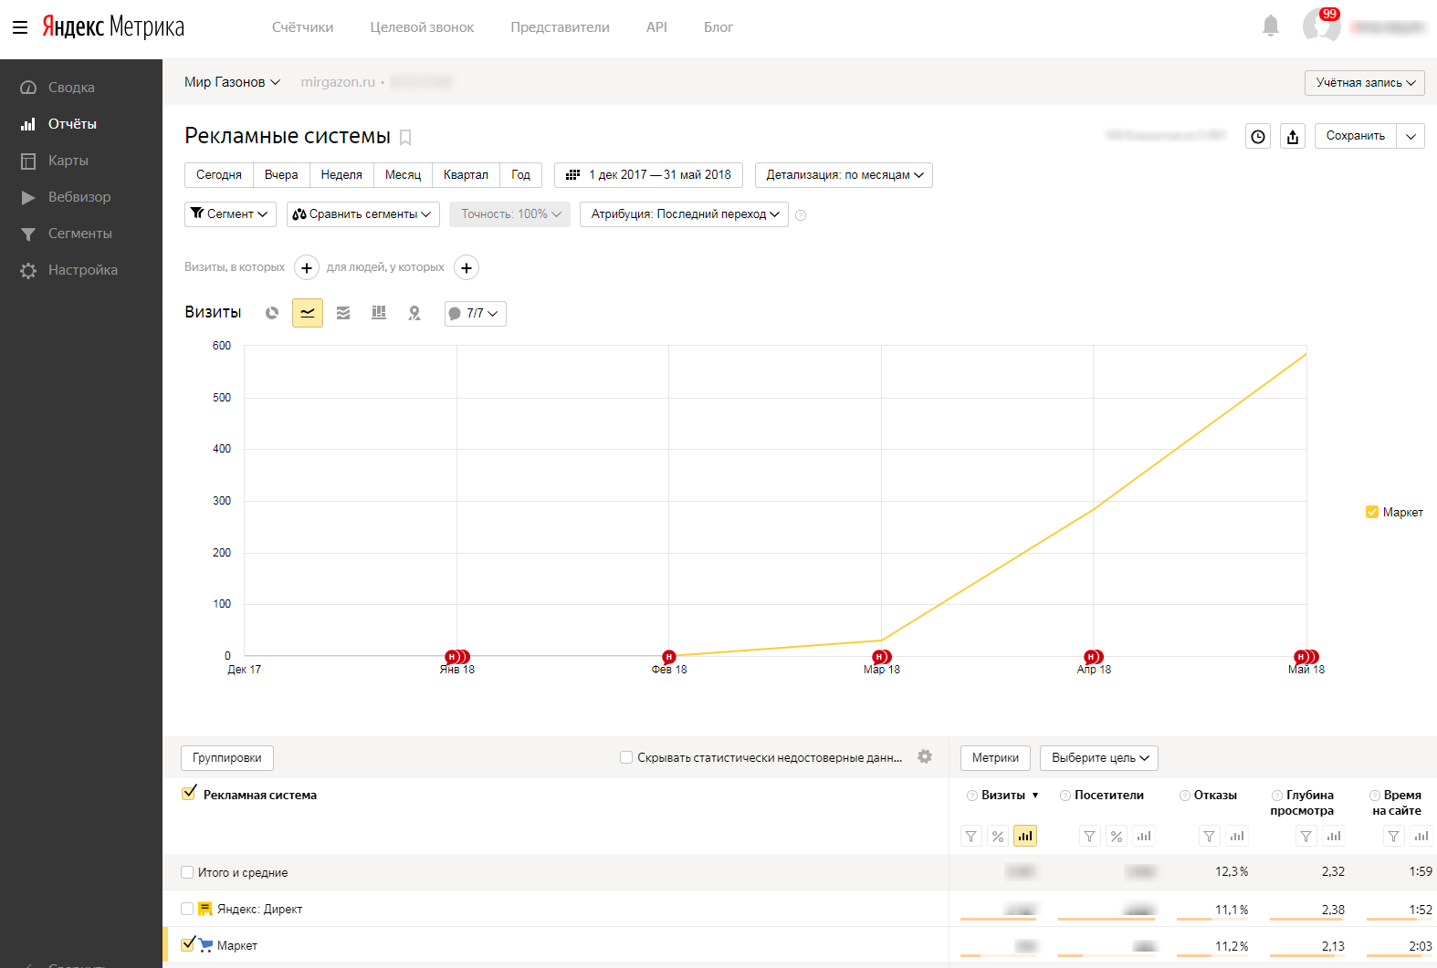Screen dimensions: 1437x968
Task: Click the filter icon under Визиты column
Action: point(971,836)
